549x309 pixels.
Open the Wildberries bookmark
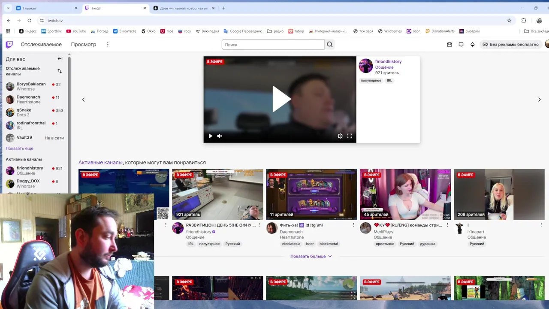(x=389, y=31)
